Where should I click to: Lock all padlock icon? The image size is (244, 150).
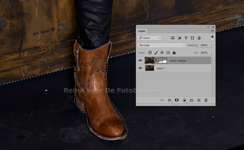coord(174,53)
